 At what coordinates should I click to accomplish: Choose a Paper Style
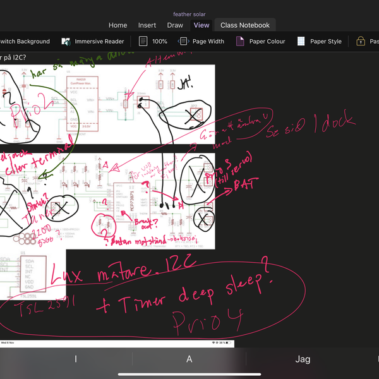click(319, 41)
